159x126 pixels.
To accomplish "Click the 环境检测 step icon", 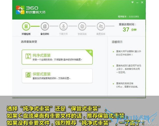I will (x=26, y=26).
